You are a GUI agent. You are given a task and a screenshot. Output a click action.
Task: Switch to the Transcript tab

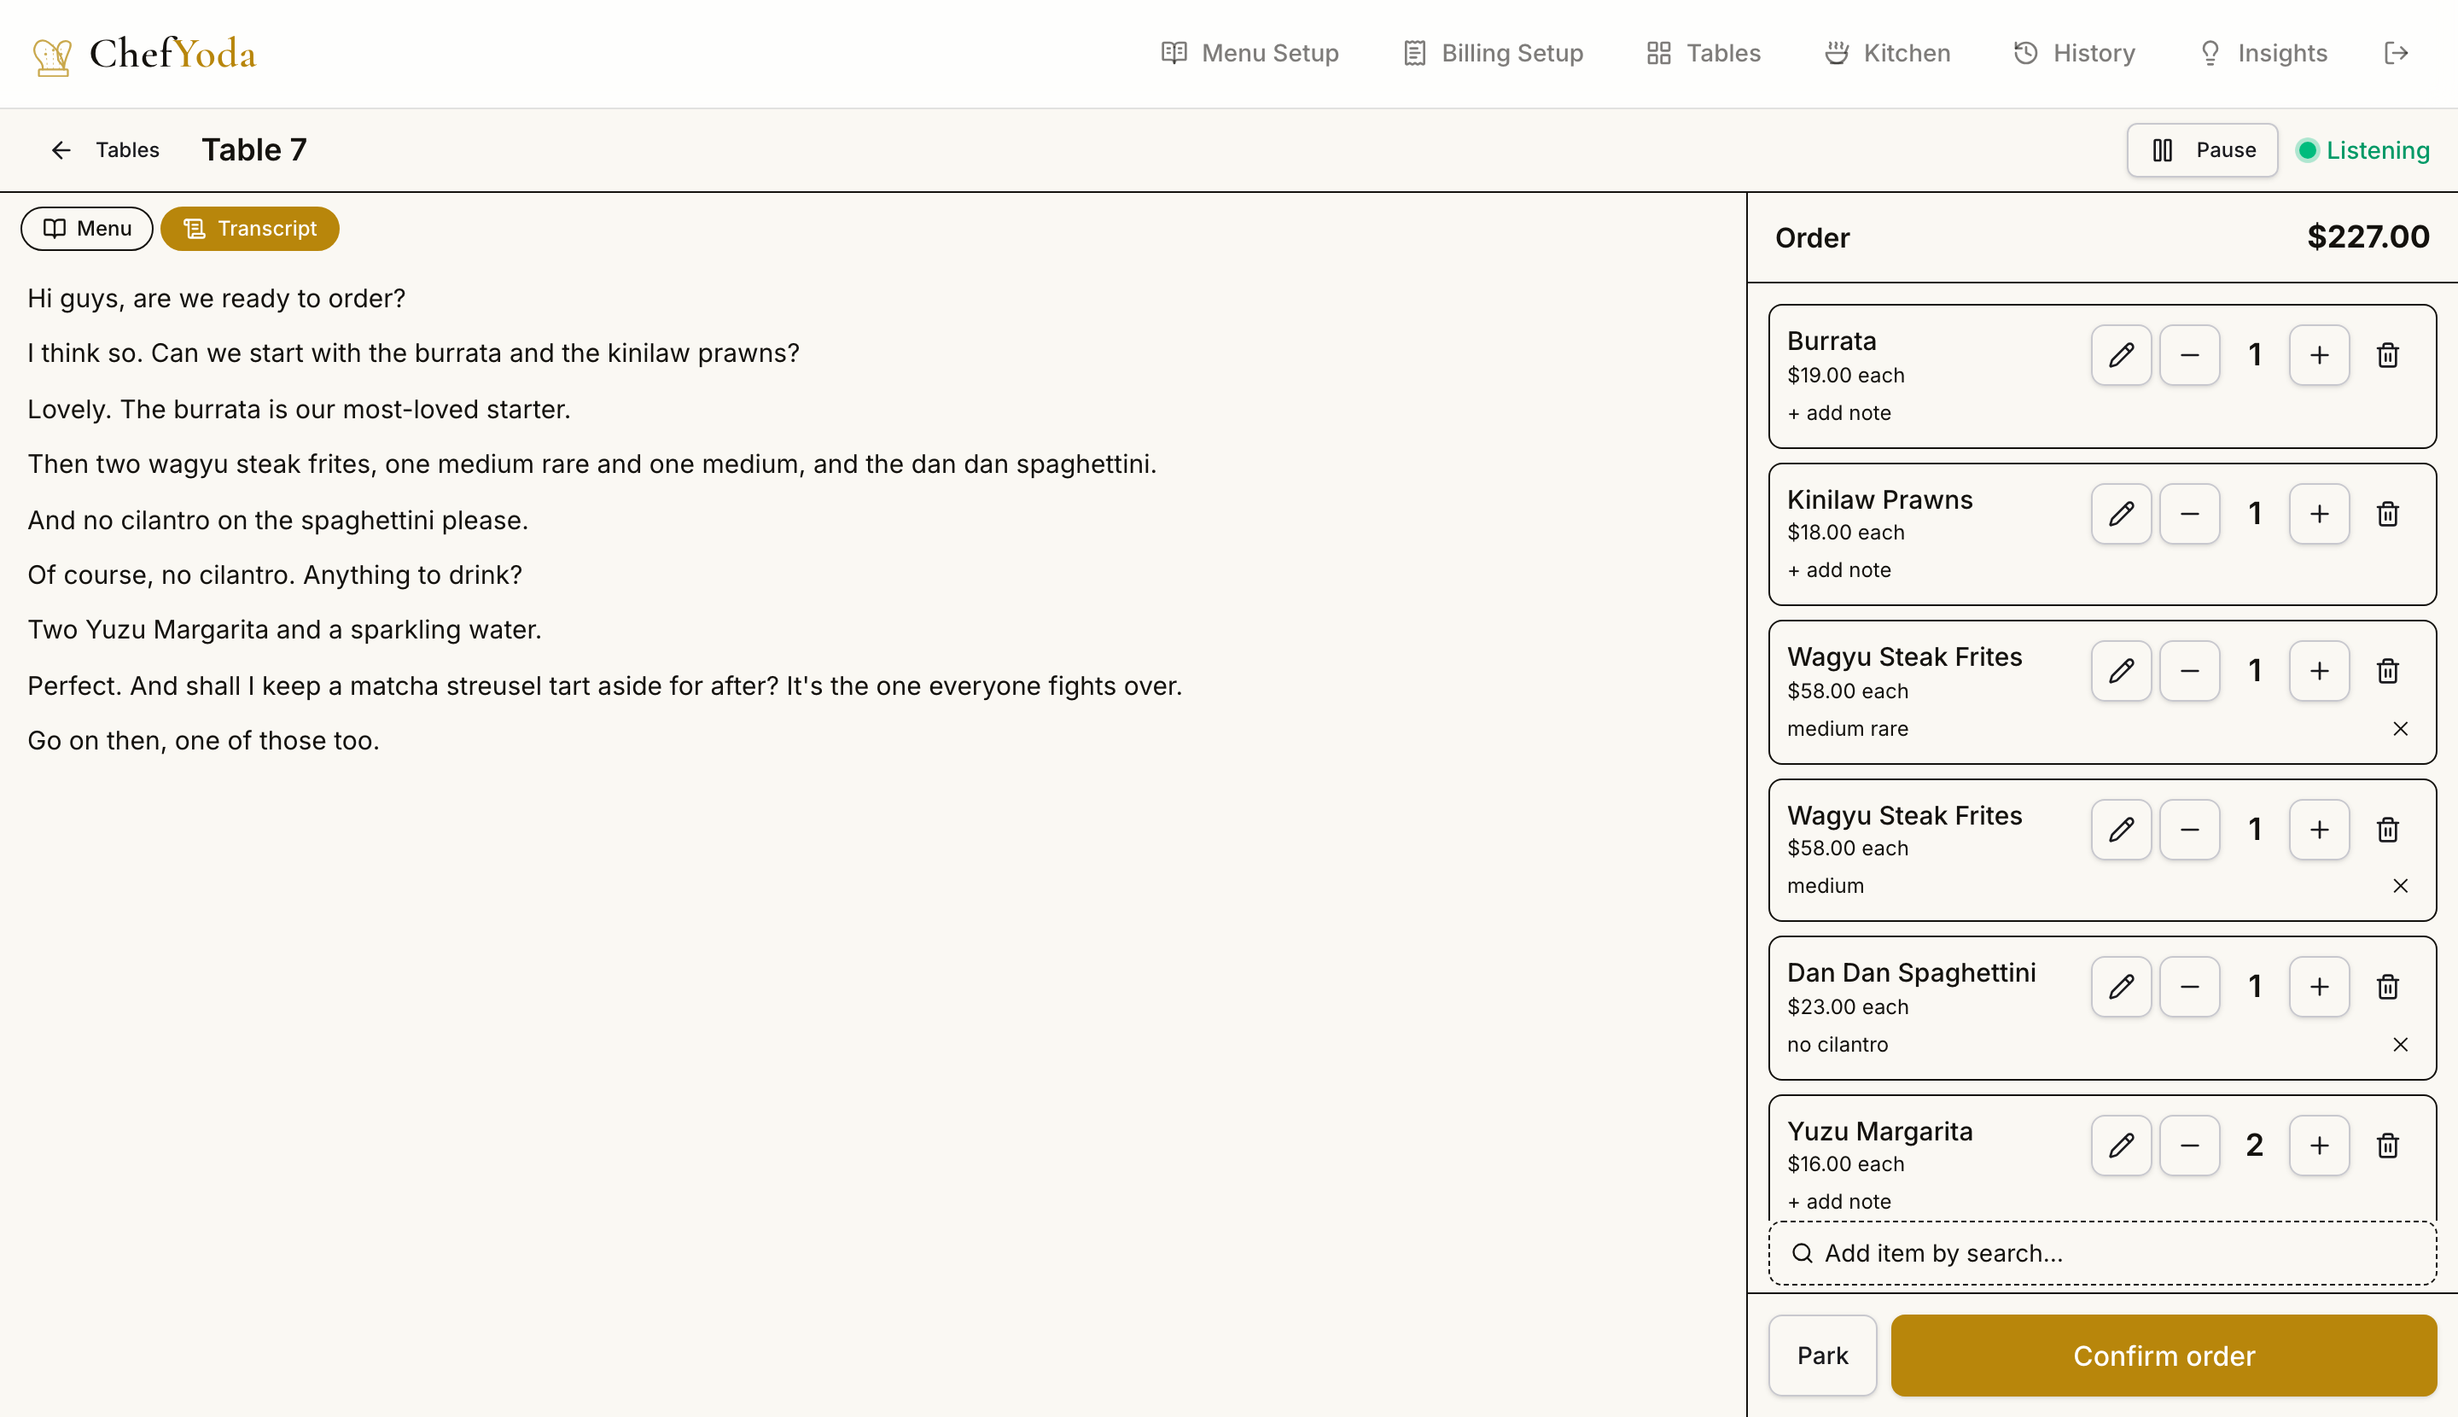[x=250, y=229]
